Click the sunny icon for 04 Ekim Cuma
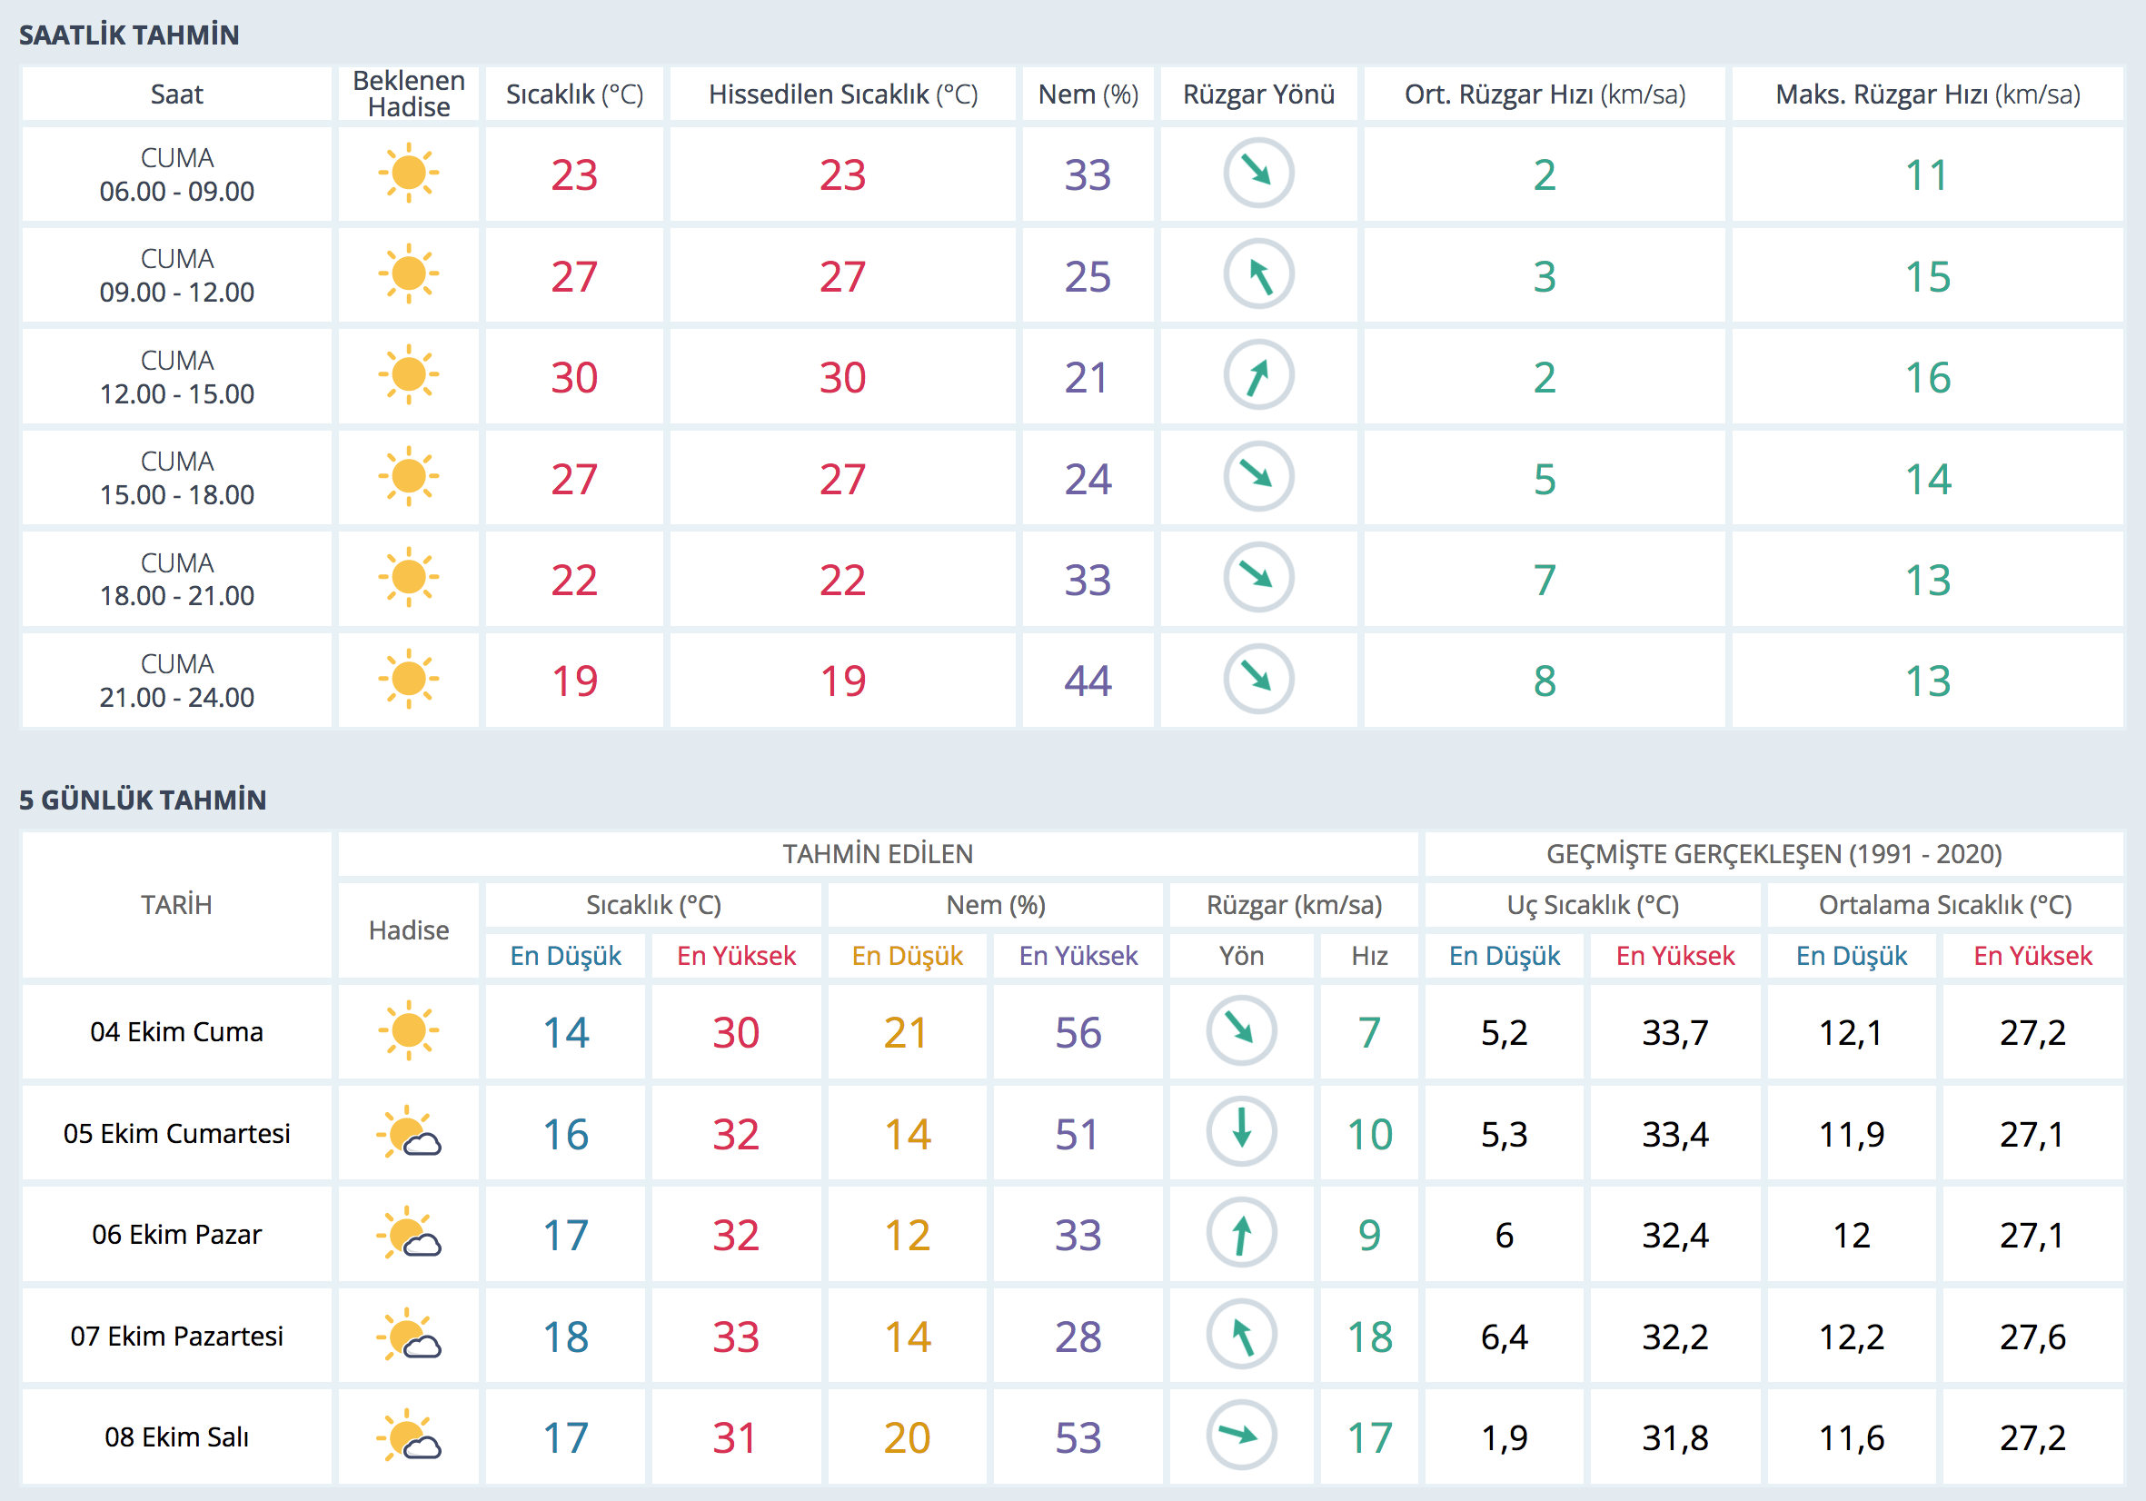Viewport: 2146px width, 1501px height. click(409, 1031)
